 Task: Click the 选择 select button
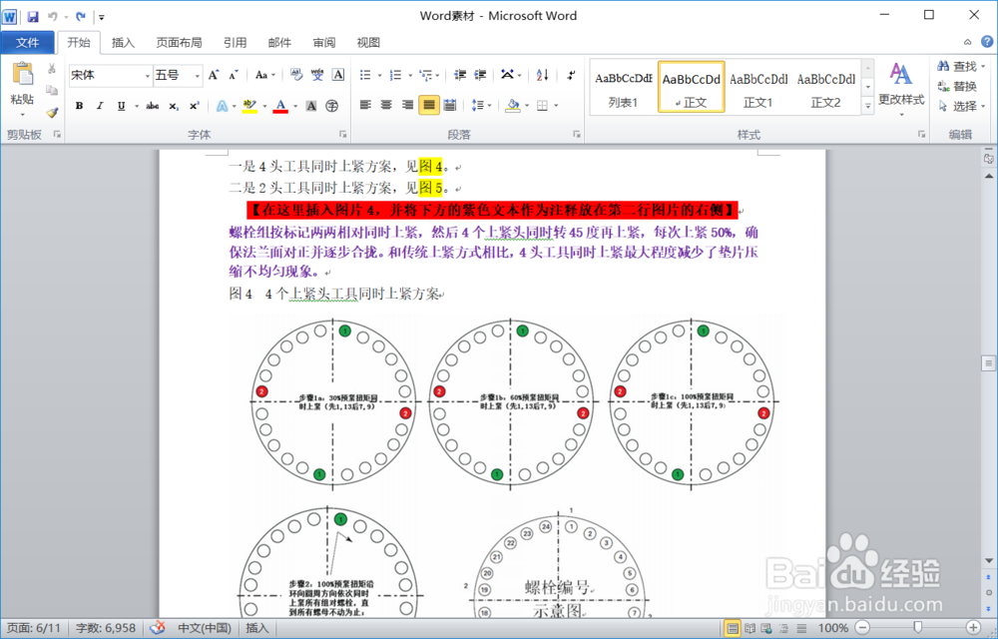pos(961,106)
